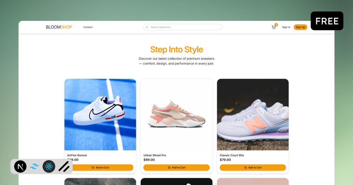Click the search magnifier icon
The image size is (353, 185).
tap(147, 27)
